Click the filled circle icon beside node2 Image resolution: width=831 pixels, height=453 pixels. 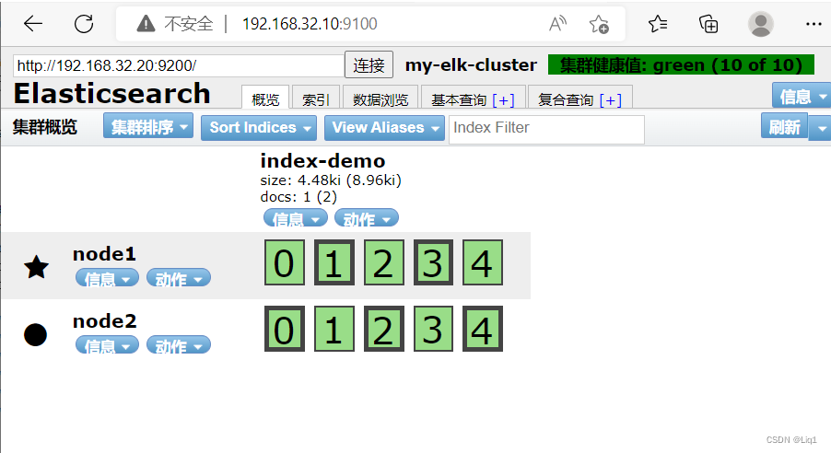click(x=36, y=335)
